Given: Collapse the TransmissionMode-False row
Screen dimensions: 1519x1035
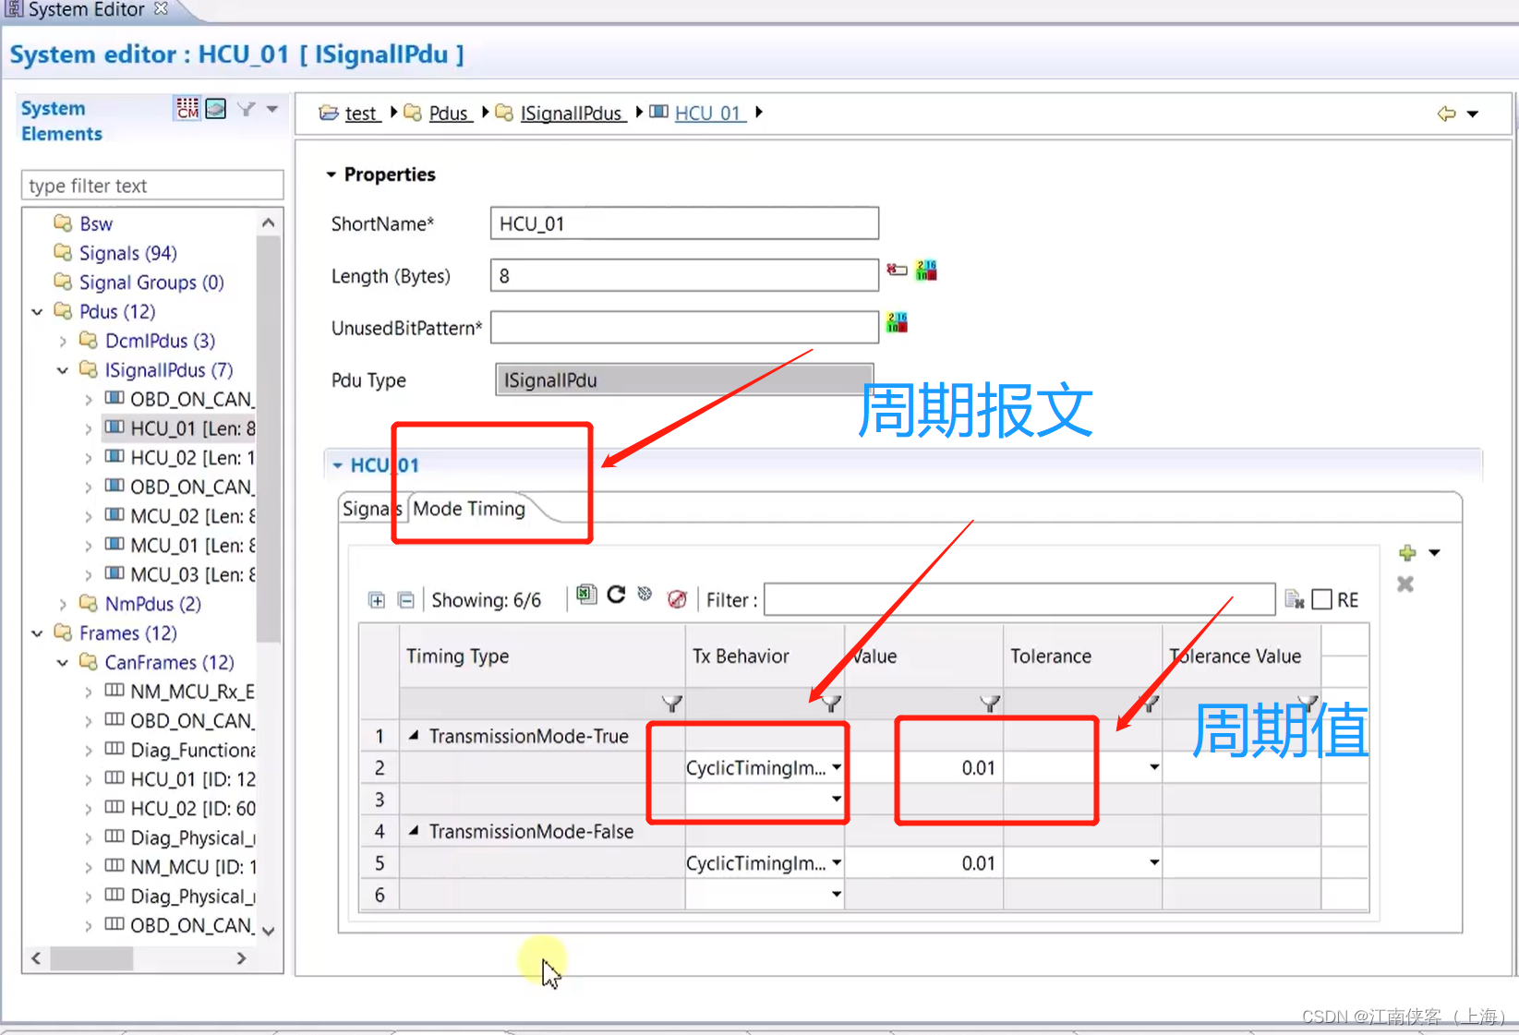Looking at the screenshot, I should (x=414, y=831).
